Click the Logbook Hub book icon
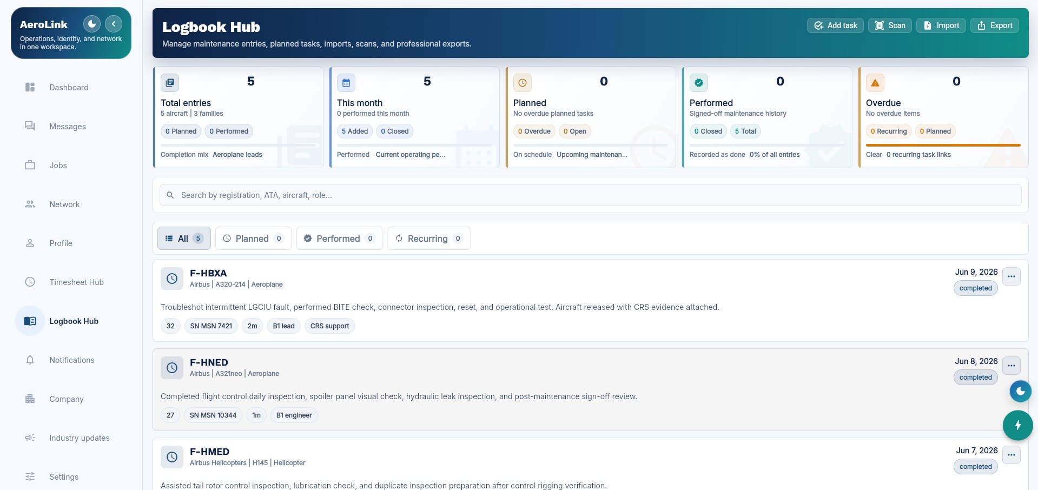The height and width of the screenshot is (490, 1038). (30, 321)
